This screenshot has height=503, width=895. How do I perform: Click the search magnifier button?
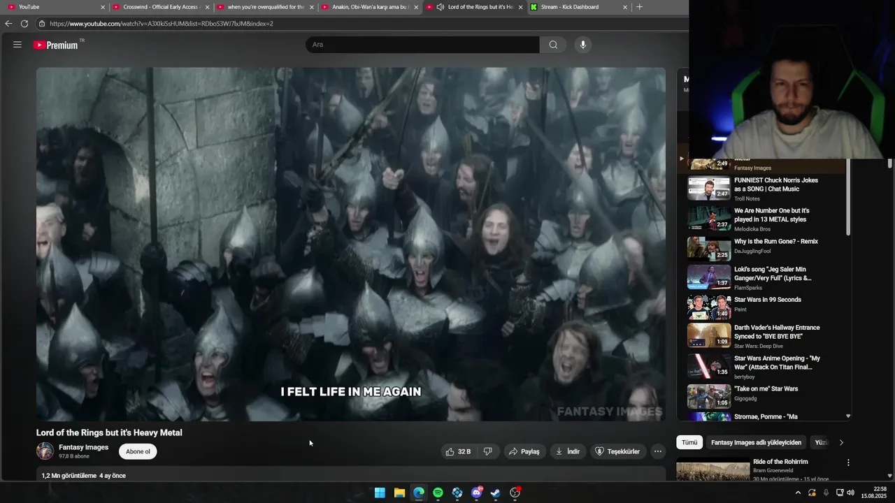pos(553,45)
